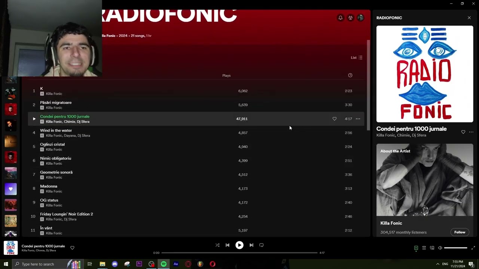Open the user profile avatar
479x269 pixels.
(360, 18)
